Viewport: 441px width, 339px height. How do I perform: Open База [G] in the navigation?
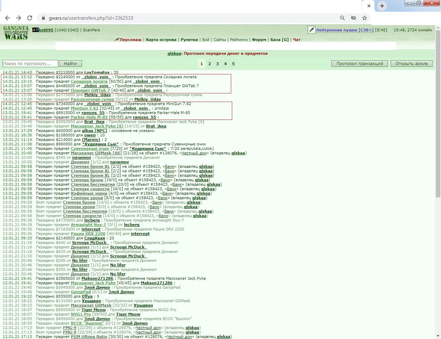tap(279, 40)
